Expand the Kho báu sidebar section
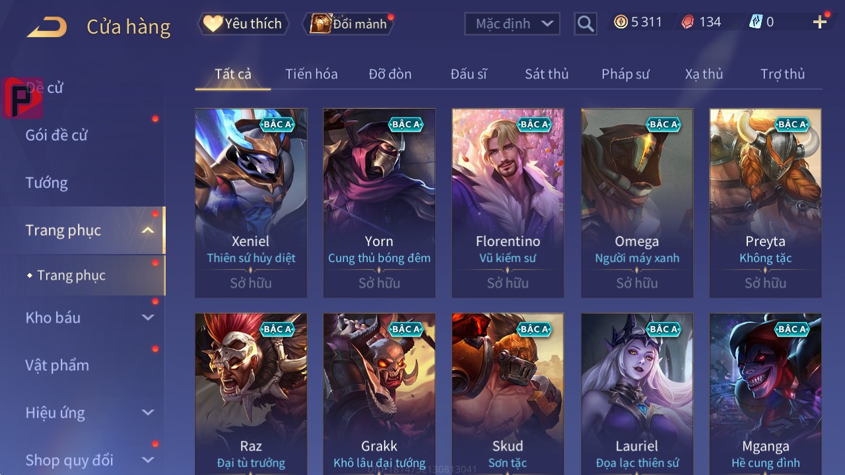The height and width of the screenshot is (475, 845). 148,317
